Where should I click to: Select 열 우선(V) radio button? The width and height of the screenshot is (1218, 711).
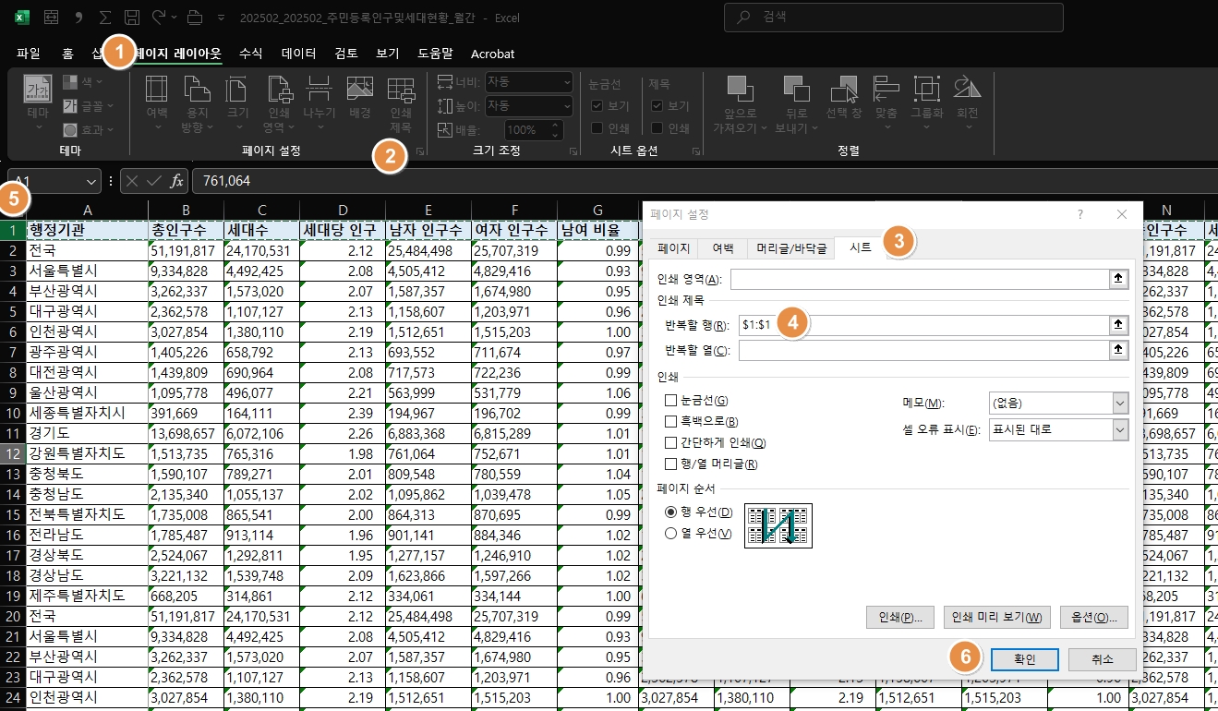tap(671, 533)
